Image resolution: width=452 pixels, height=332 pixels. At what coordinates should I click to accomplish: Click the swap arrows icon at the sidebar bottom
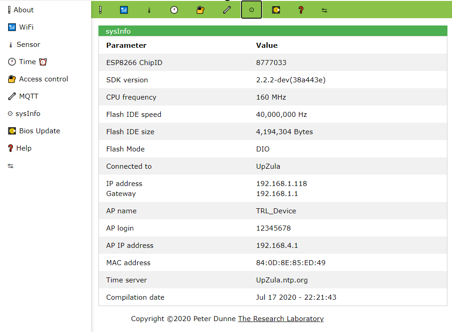11,165
